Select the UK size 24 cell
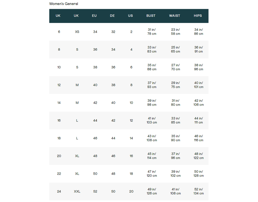This screenshot has width=258, height=202. pos(59,191)
